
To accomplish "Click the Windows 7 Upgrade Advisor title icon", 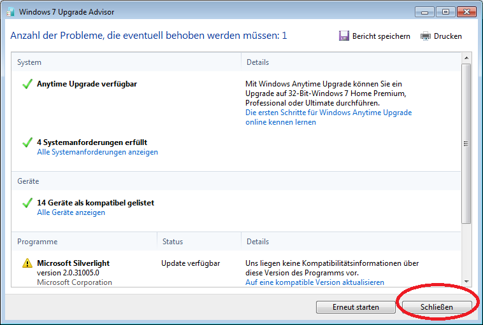I will [10, 12].
